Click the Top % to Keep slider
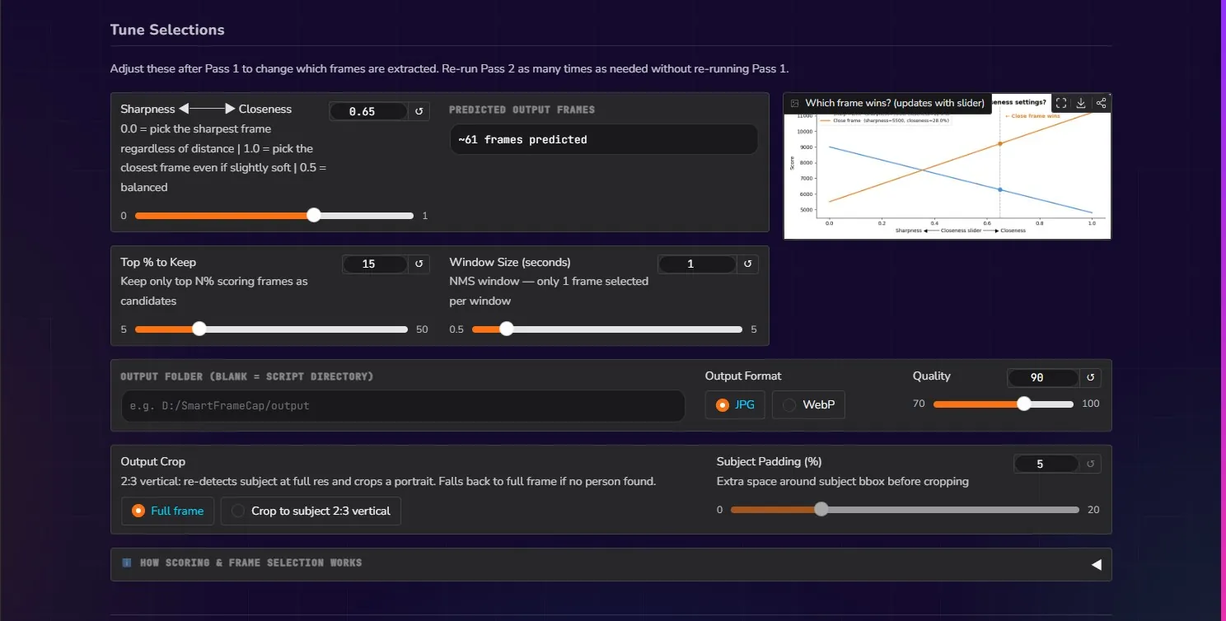Image resolution: width=1226 pixels, height=621 pixels. click(x=271, y=329)
